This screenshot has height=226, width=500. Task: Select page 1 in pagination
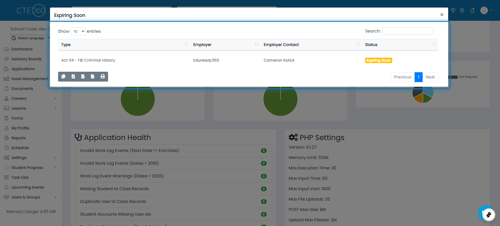click(x=418, y=77)
